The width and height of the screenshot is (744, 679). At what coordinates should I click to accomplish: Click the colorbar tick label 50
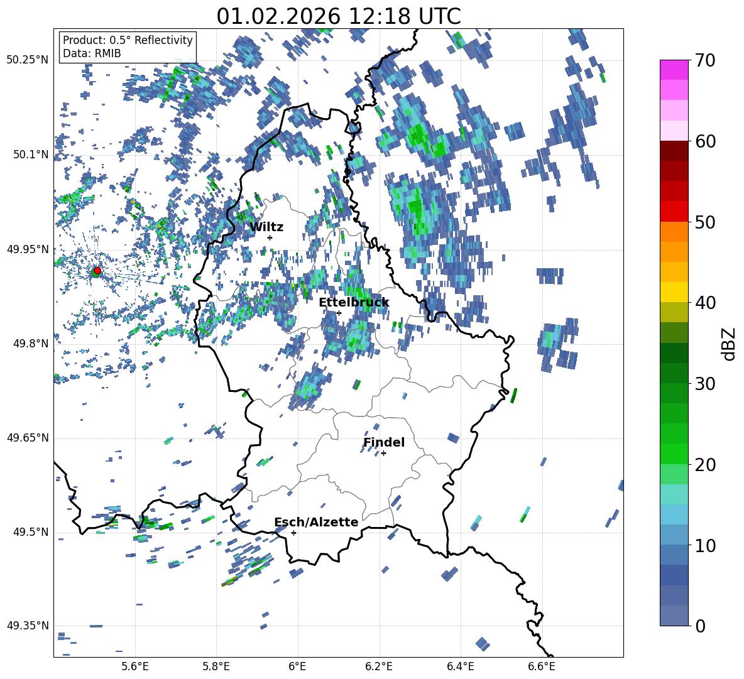[x=704, y=222]
